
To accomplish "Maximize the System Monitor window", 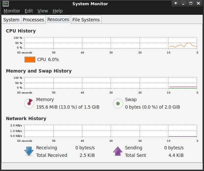I will tap(191, 4).
